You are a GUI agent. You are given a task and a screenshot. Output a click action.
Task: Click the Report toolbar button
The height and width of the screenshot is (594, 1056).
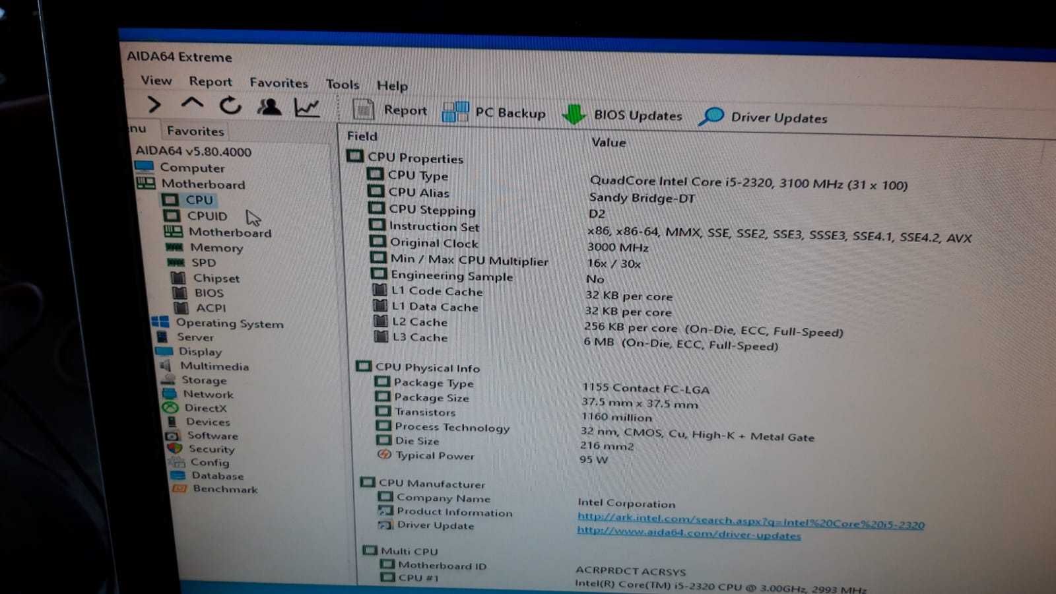(389, 110)
